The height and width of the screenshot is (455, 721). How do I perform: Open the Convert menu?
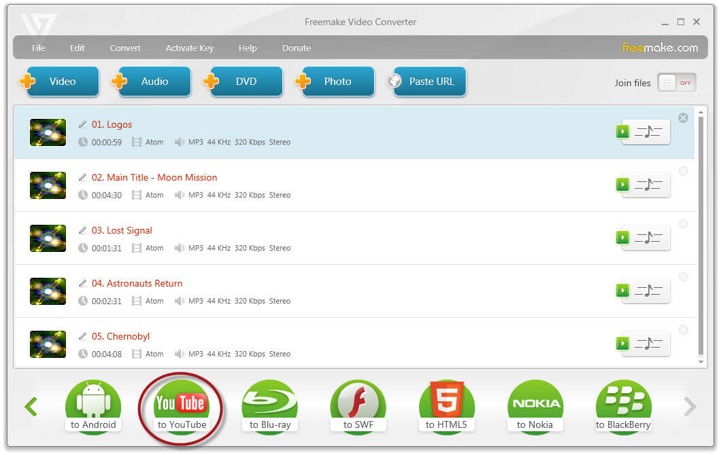click(125, 48)
